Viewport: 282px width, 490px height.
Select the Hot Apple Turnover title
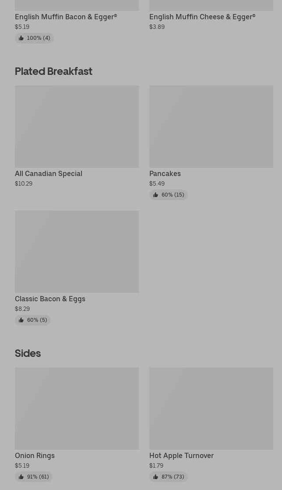coord(181,455)
